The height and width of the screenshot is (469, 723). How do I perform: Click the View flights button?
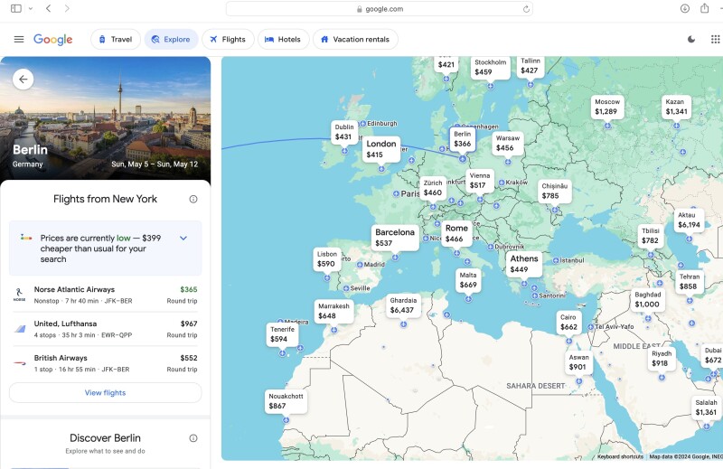[105, 393]
